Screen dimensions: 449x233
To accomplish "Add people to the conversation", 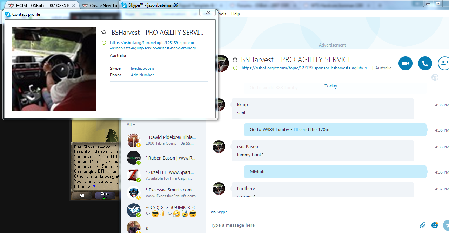I will click(x=444, y=63).
